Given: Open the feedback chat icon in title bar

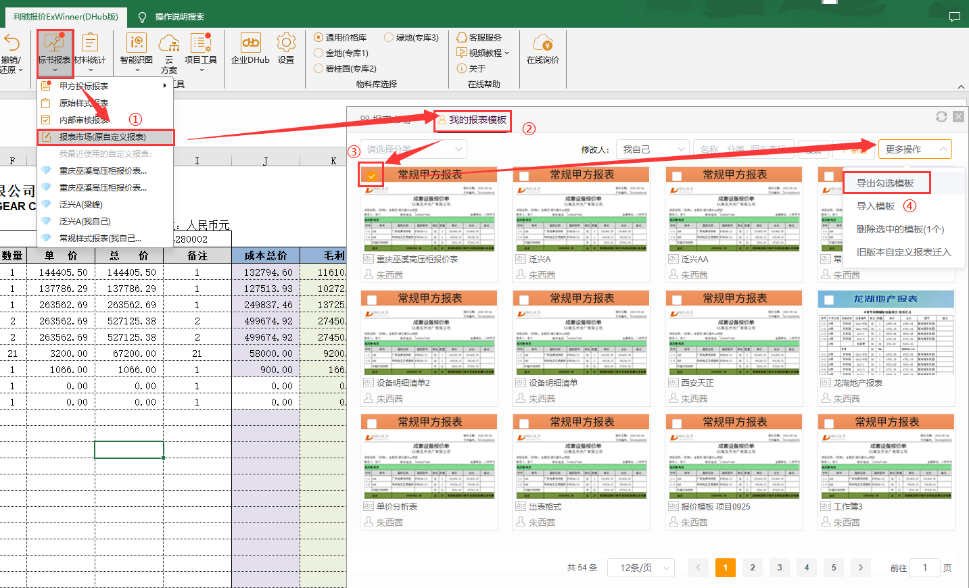Looking at the screenshot, I should click(x=955, y=17).
